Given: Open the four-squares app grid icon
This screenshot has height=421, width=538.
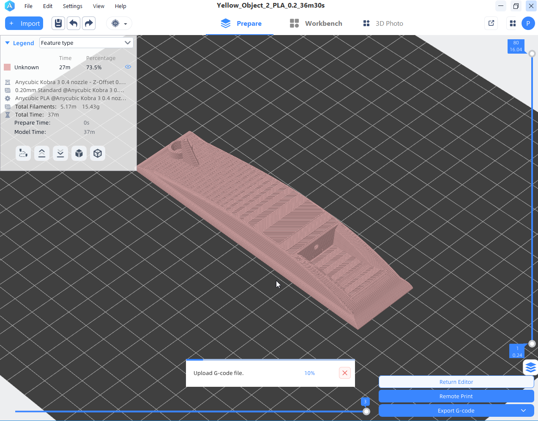Looking at the screenshot, I should [513, 23].
